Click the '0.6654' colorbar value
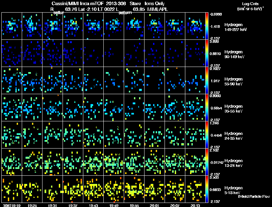 216,108
